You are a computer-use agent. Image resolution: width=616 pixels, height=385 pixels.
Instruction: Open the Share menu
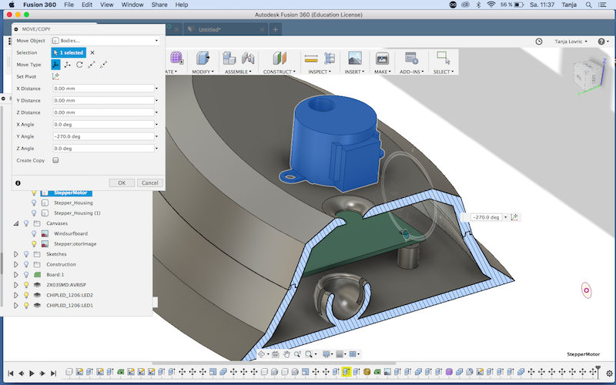pyautogui.click(x=159, y=5)
